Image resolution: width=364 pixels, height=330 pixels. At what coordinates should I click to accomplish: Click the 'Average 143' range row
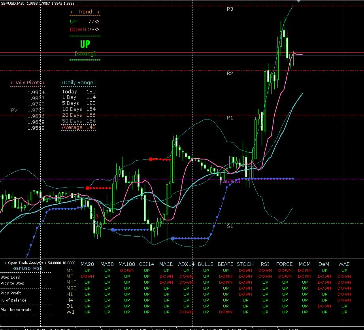(x=79, y=127)
